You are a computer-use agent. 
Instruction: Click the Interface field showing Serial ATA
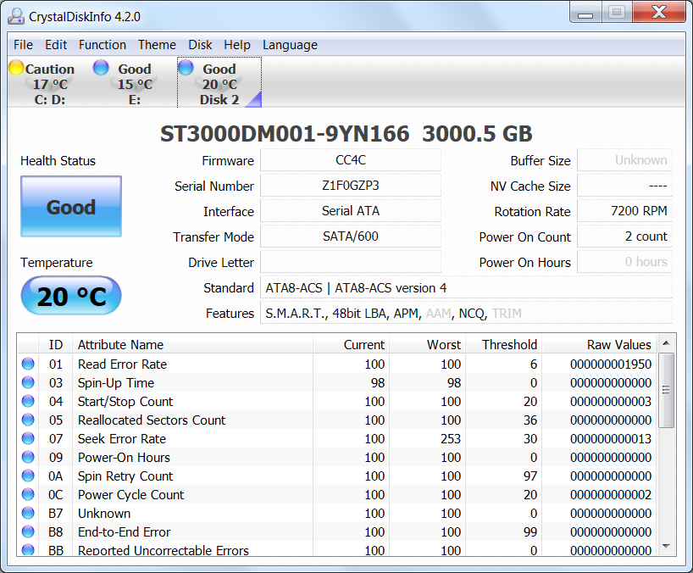point(351,211)
